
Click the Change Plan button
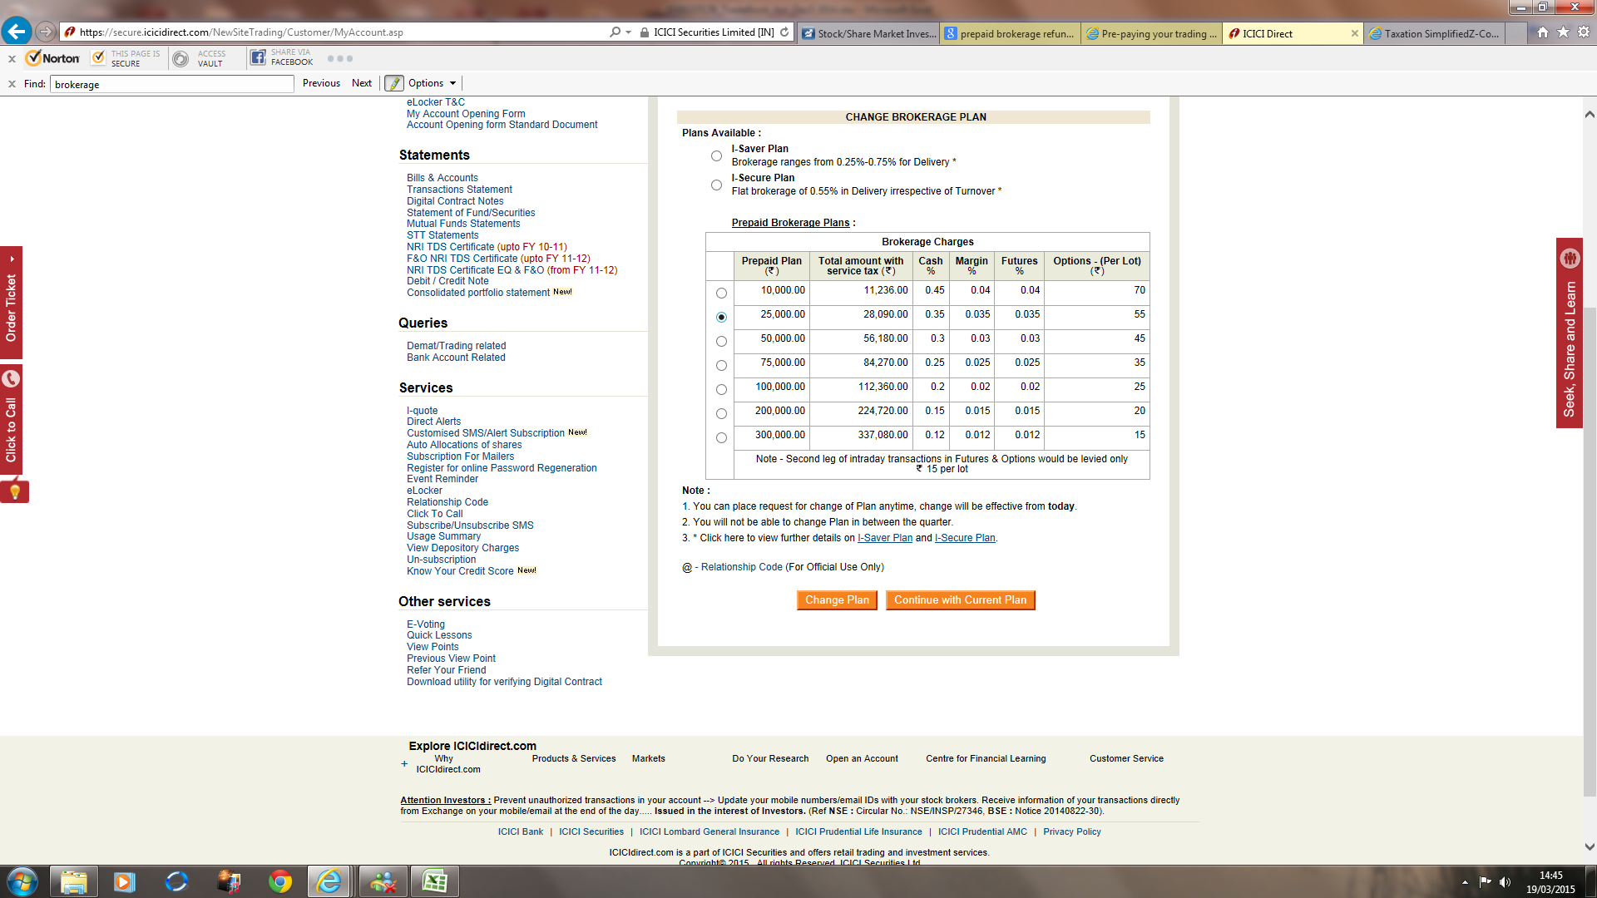[x=837, y=600]
